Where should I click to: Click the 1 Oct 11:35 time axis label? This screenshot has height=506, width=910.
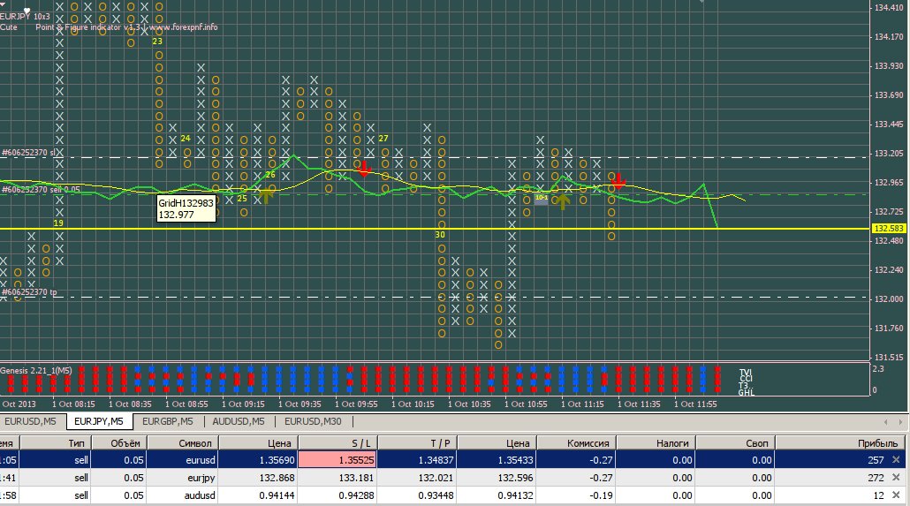point(639,404)
